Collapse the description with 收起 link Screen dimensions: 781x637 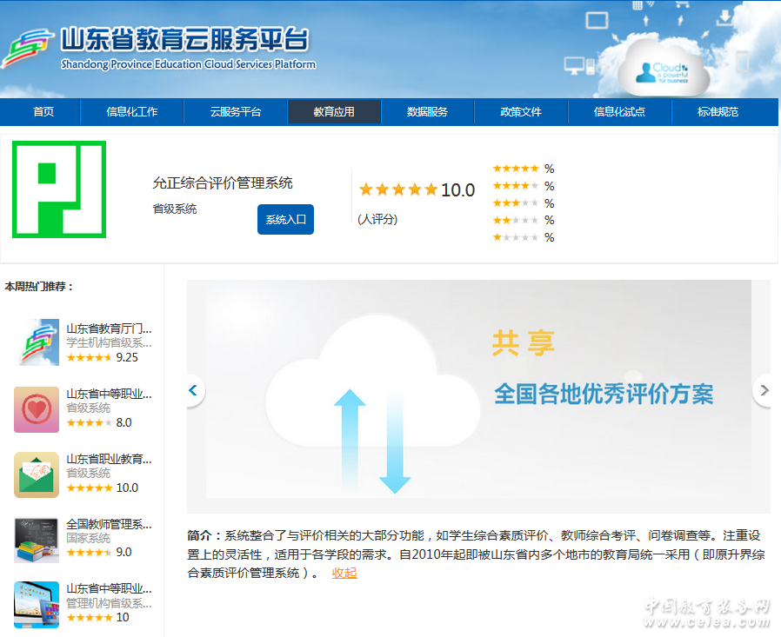pyautogui.click(x=344, y=573)
